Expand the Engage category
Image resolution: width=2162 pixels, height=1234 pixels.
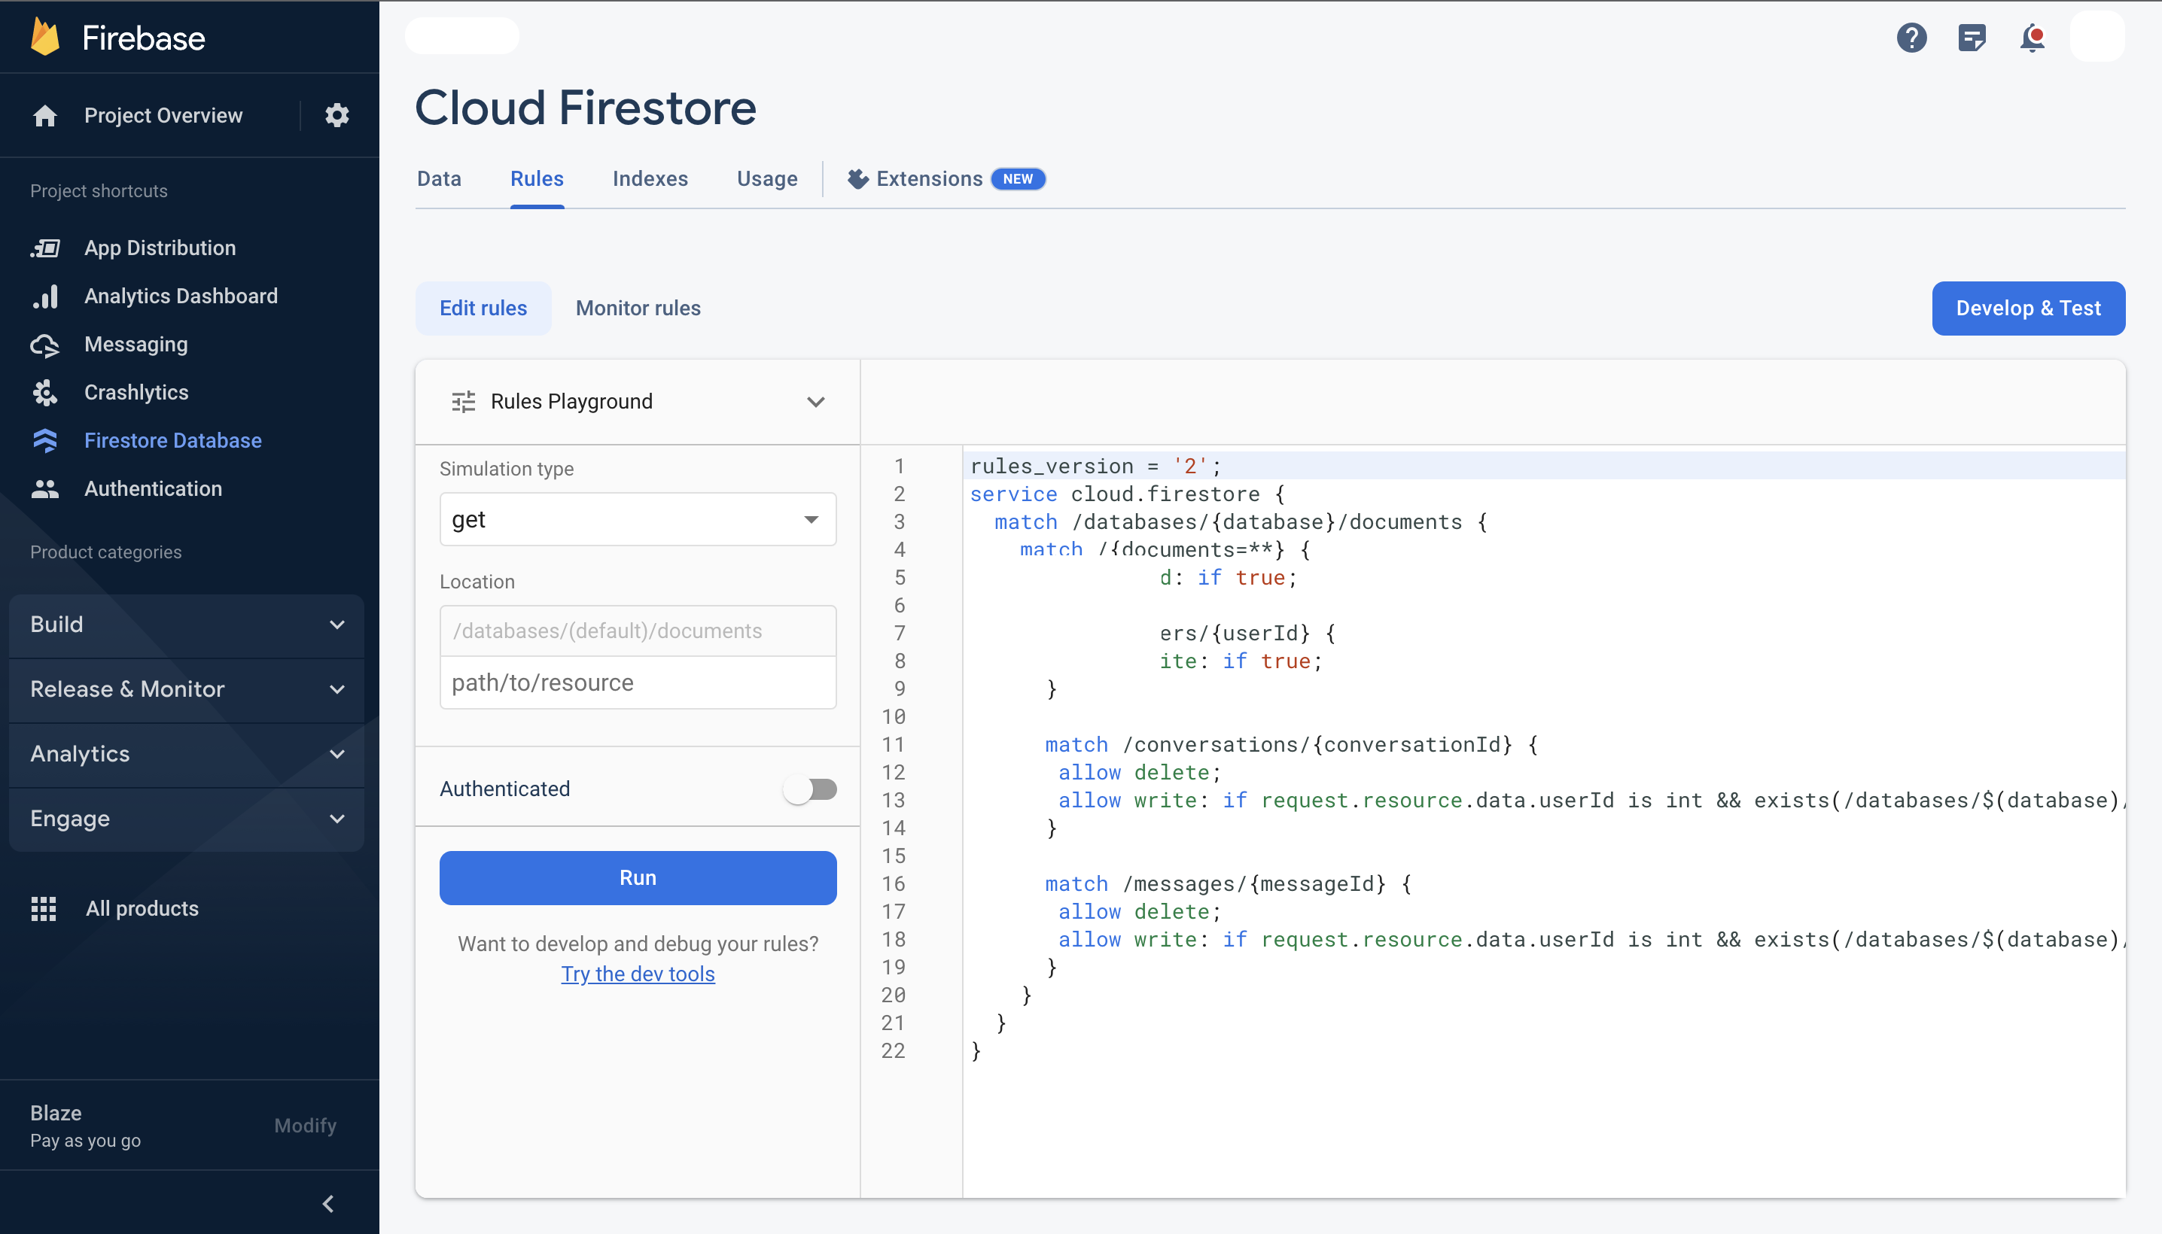pos(187,819)
